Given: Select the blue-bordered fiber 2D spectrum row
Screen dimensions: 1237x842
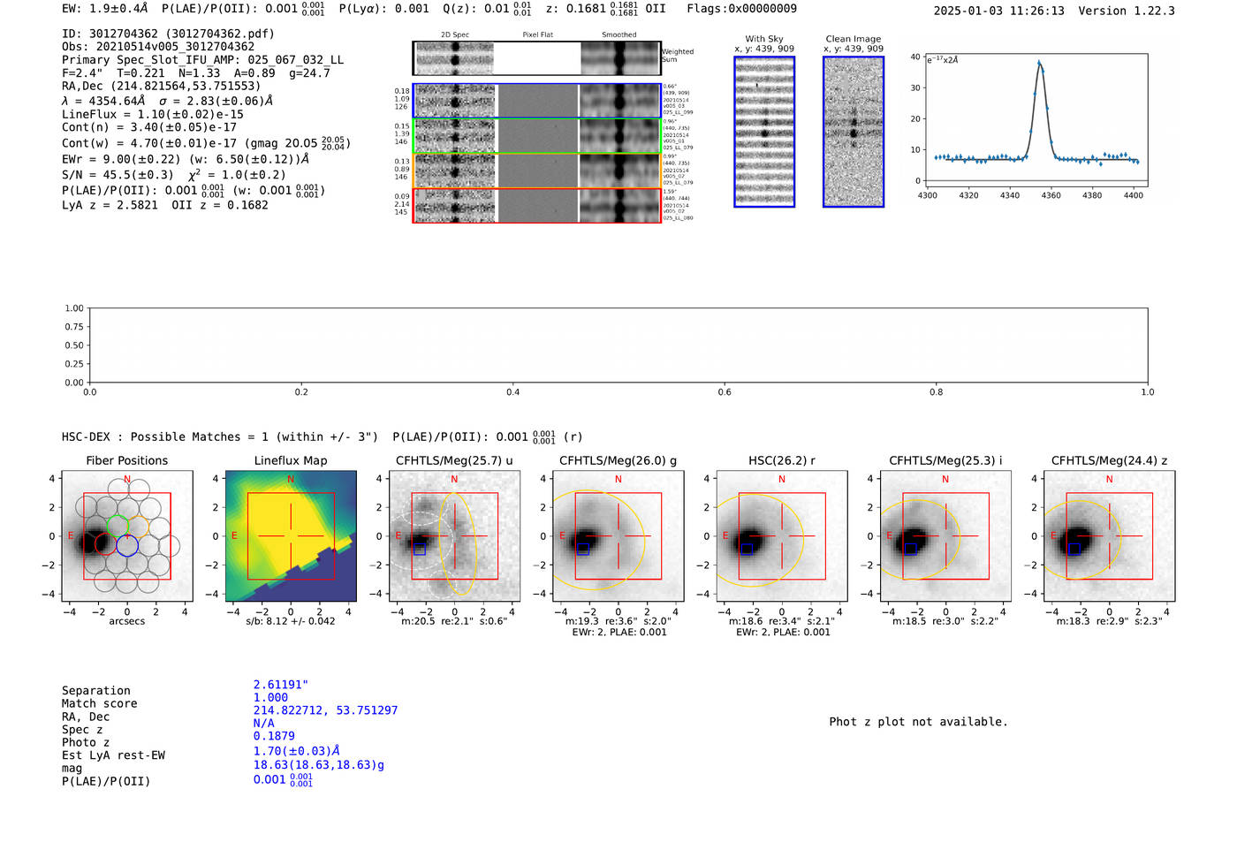Looking at the screenshot, I should pos(536,101).
